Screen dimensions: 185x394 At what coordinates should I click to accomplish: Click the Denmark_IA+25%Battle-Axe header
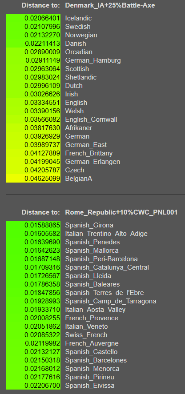pyautogui.click(x=110, y=5)
